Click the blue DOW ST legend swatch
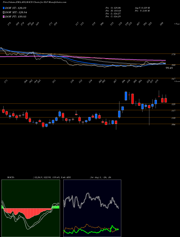The image size is (180, 237). pyautogui.click(x=4, y=8)
